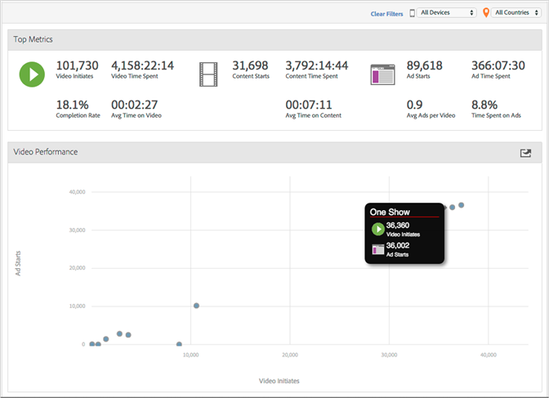The width and height of the screenshot is (549, 398).
Task: Click the green play icon in One Show tooltip
Action: coord(377,229)
